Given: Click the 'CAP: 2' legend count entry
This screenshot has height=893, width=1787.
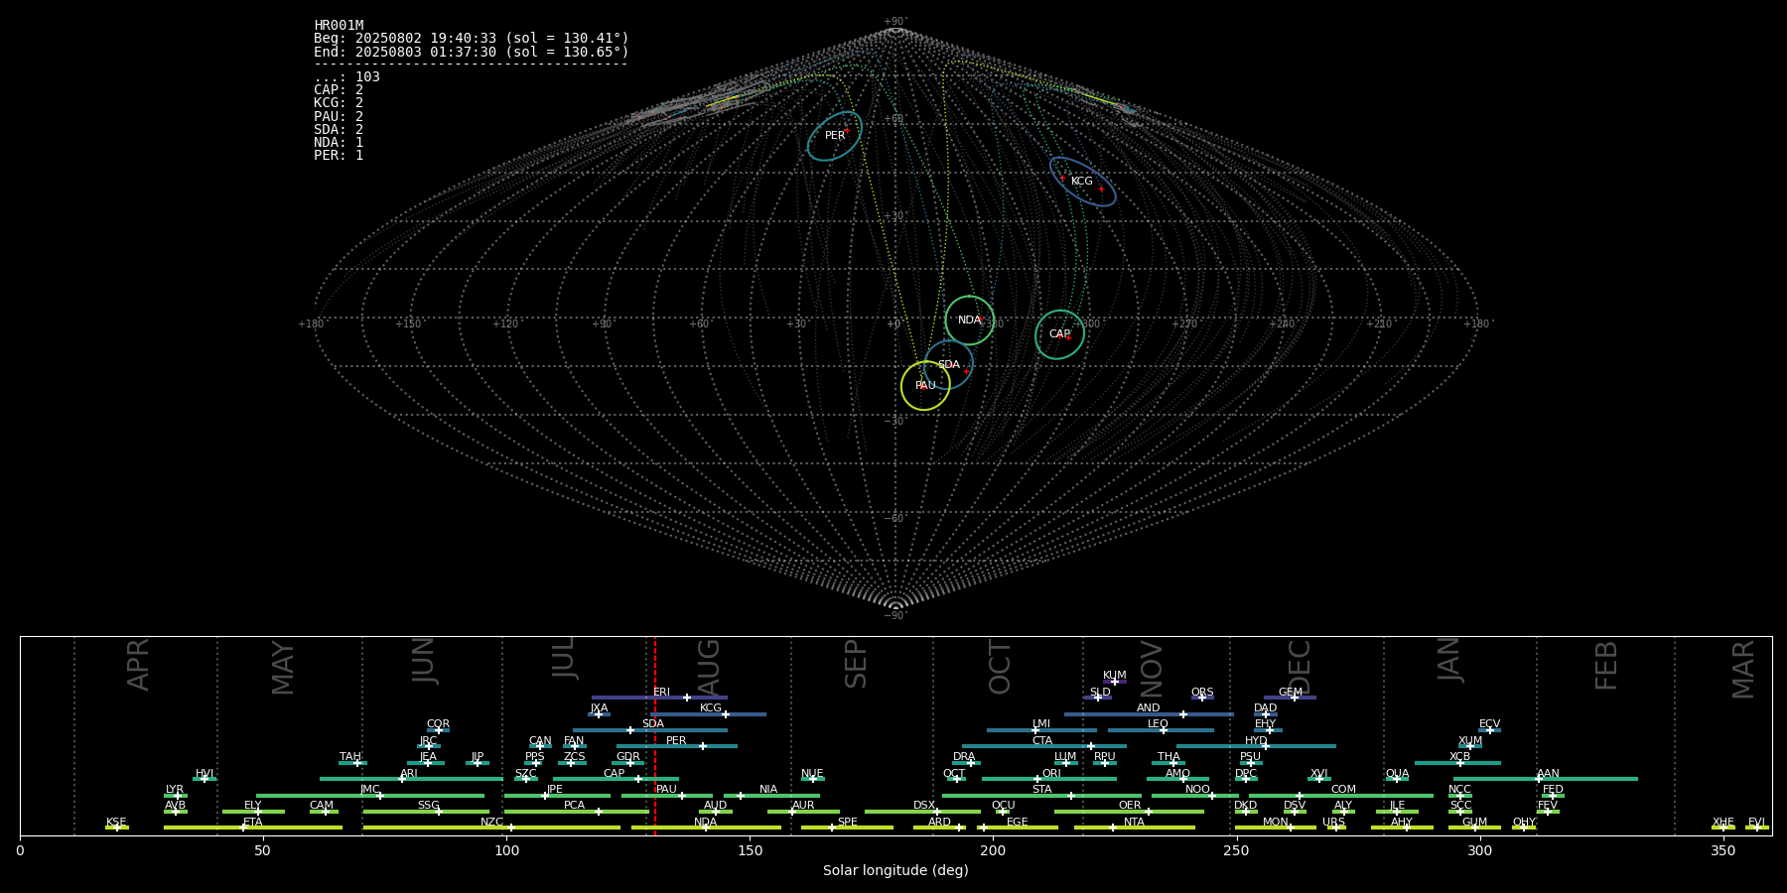Looking at the screenshot, I should pos(339,90).
